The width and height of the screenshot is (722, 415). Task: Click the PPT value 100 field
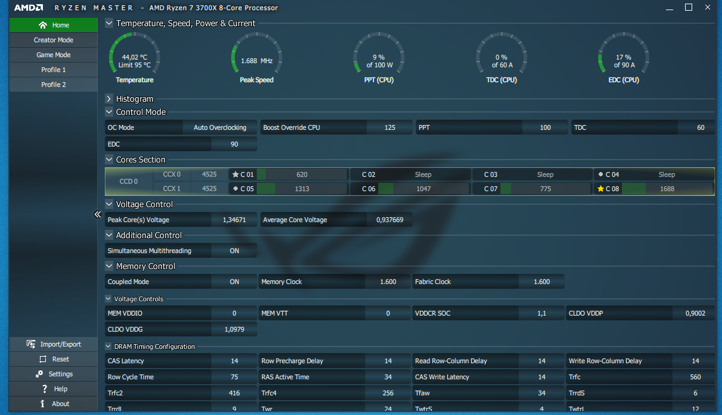(545, 127)
